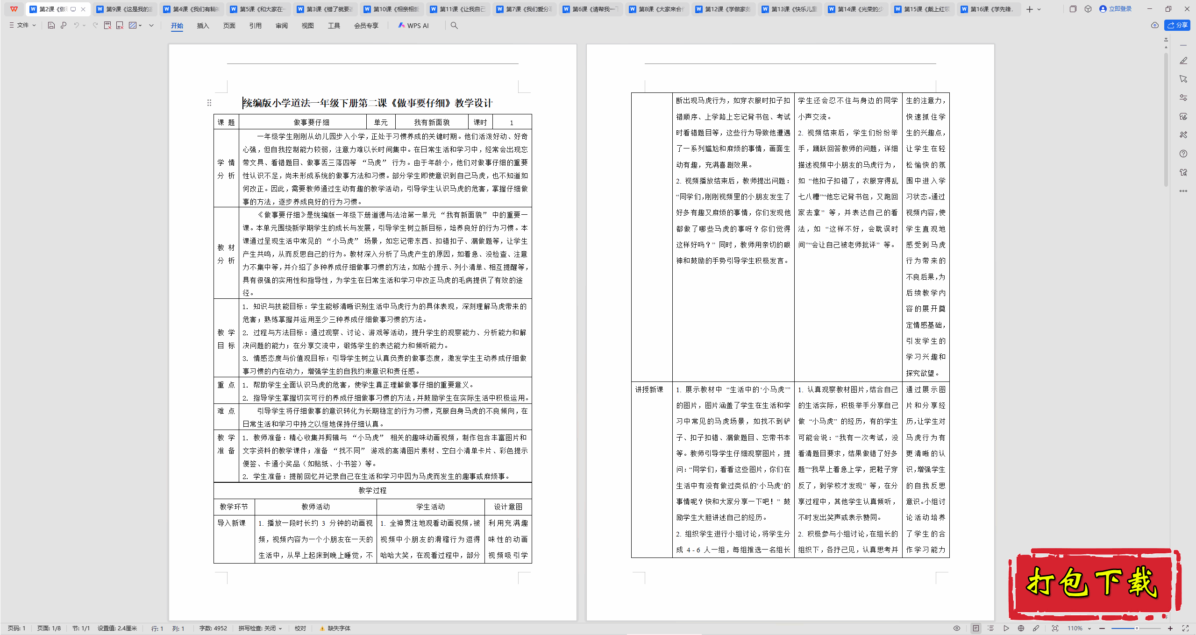Click the window tiling icon near login
The width and height of the screenshot is (1196, 635).
coord(1073,9)
